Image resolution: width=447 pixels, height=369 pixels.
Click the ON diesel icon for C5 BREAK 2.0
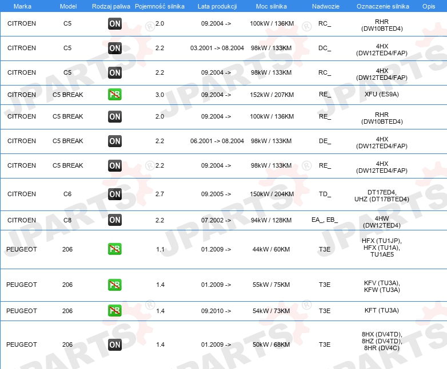coord(115,116)
